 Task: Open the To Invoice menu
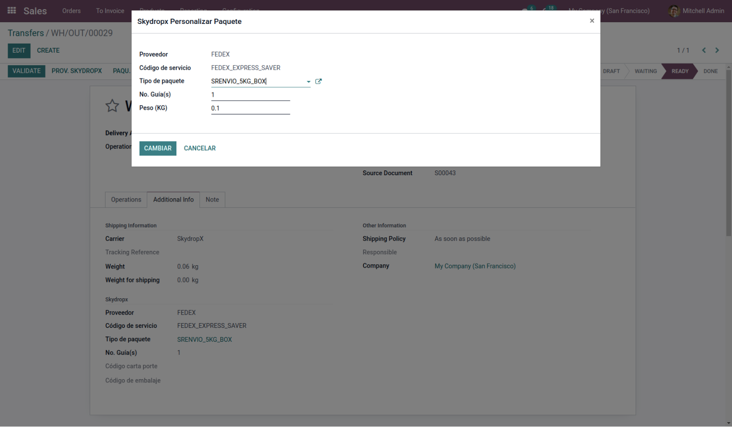(110, 11)
